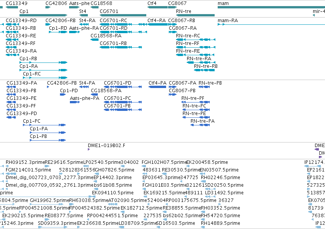Click the St4-RA transcript label
Viewport: 325px width, 229px height.
click(87, 21)
